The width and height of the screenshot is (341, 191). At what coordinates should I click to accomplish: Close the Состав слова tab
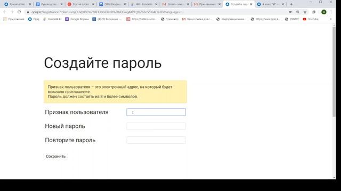[93, 4]
